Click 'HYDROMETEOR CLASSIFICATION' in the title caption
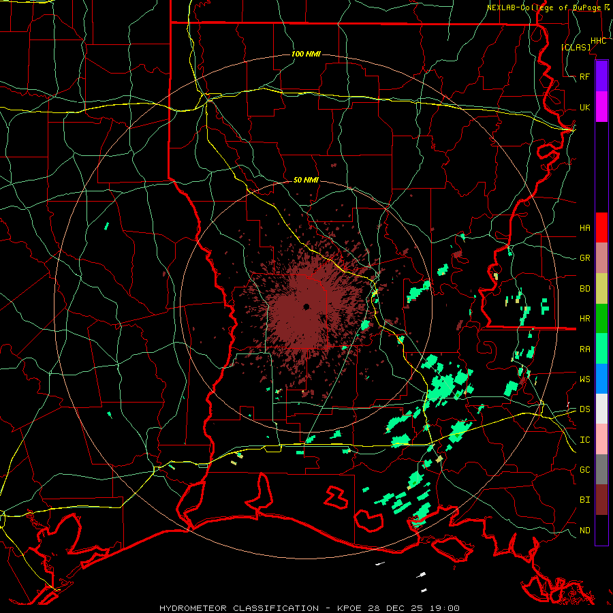 point(239,608)
